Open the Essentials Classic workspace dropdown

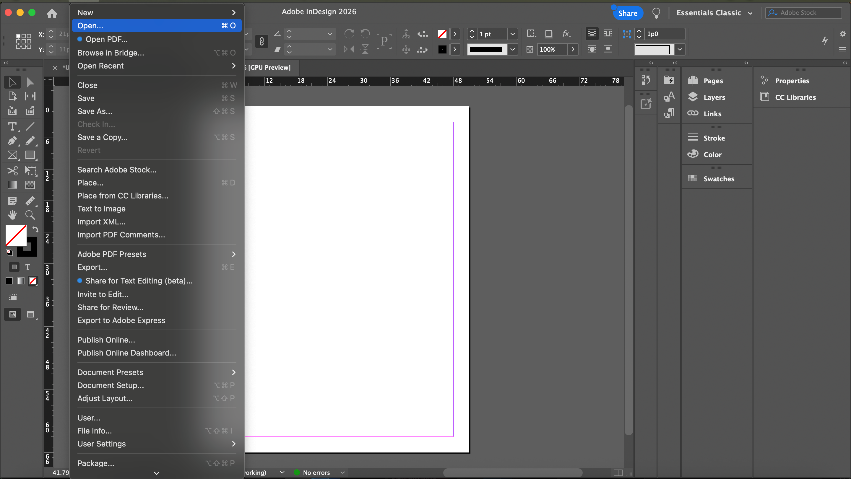[x=714, y=13]
